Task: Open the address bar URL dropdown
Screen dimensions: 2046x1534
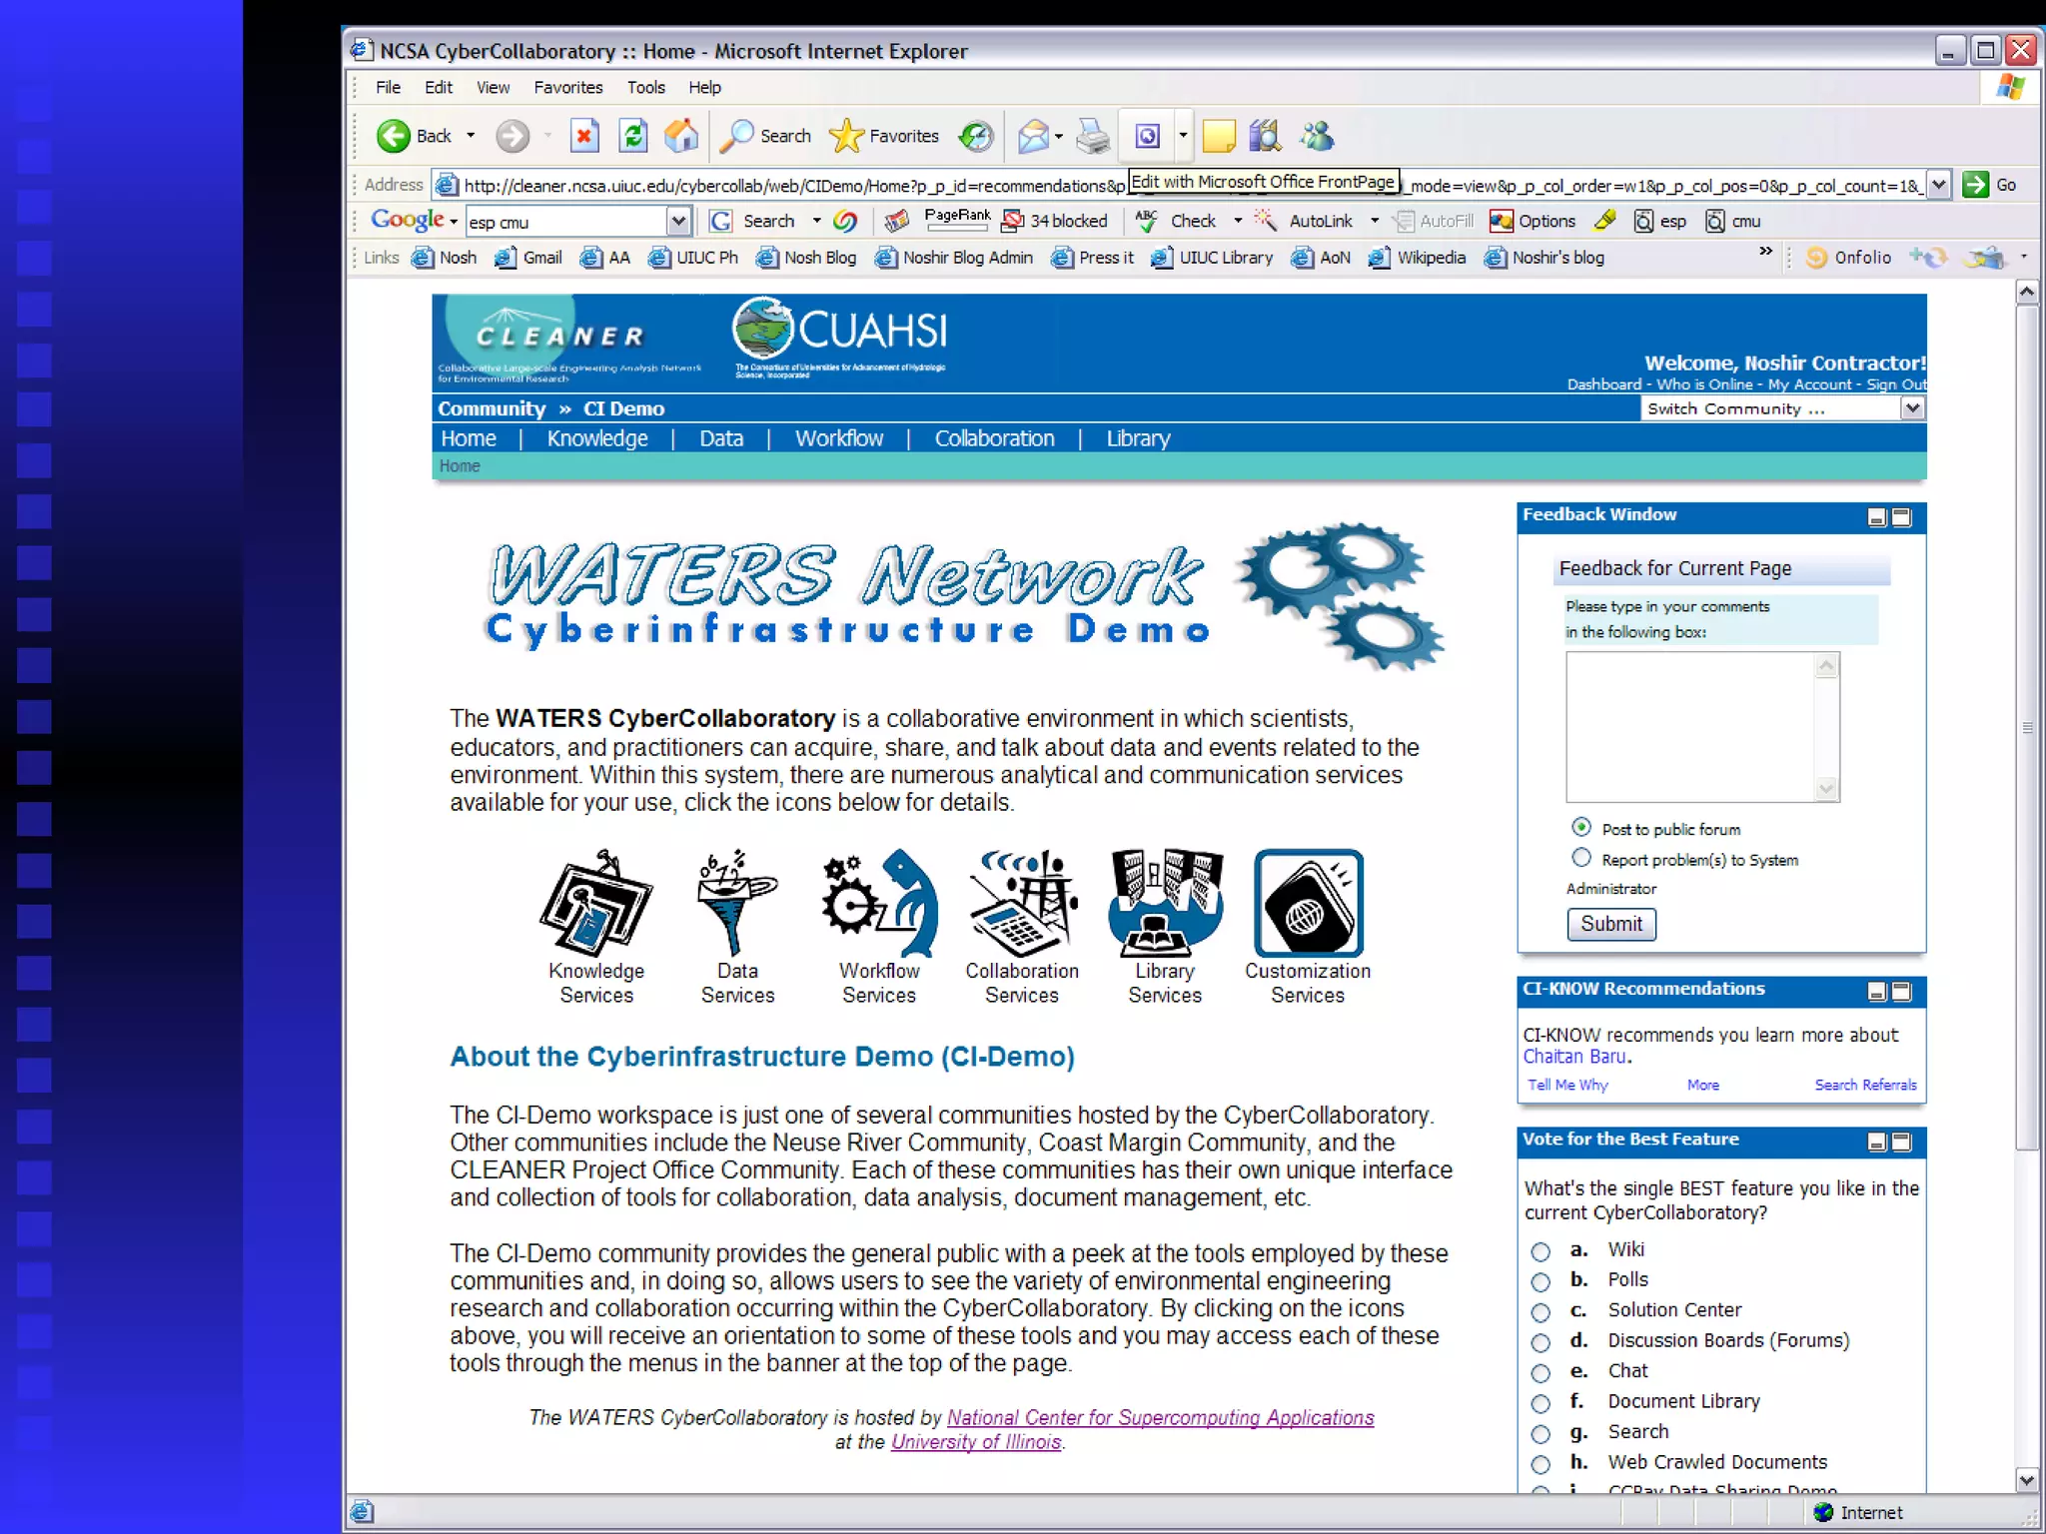Action: point(1938,185)
